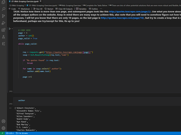Open the quotes.toscrape.com/page/2/ link

click(x=130, y=11)
